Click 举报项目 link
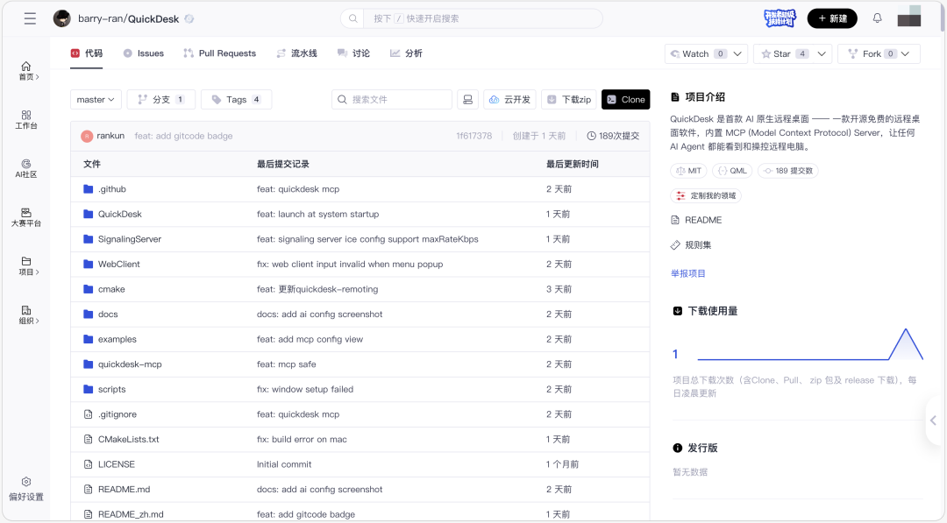947x523 pixels. click(x=688, y=273)
